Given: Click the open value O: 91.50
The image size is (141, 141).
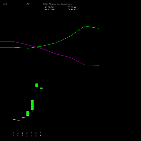Looking at the screenshot, I should pos(49,10).
